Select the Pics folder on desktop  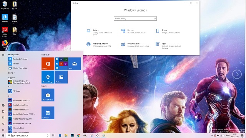pos(15,31)
